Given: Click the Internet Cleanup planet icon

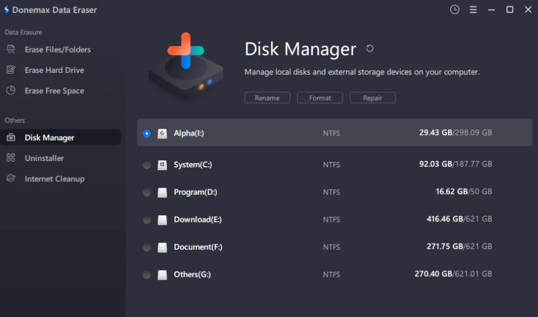Looking at the screenshot, I should [x=11, y=179].
